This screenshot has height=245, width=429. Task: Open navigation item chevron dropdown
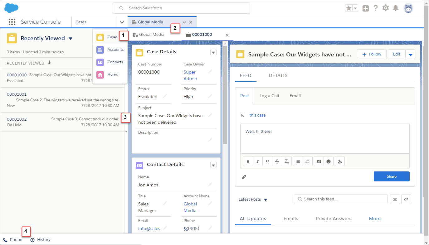[122, 22]
